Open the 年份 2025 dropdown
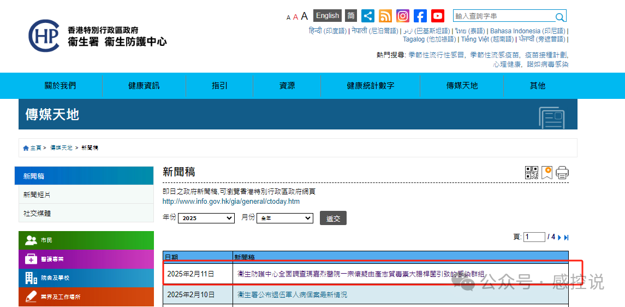The image size is (625, 307). pos(206,218)
